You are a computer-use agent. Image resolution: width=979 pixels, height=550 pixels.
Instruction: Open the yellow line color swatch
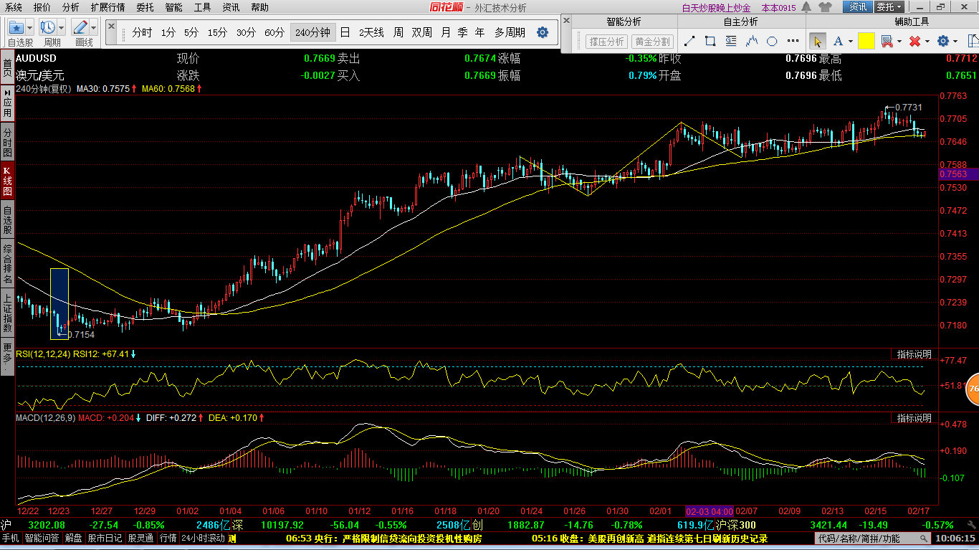point(866,41)
